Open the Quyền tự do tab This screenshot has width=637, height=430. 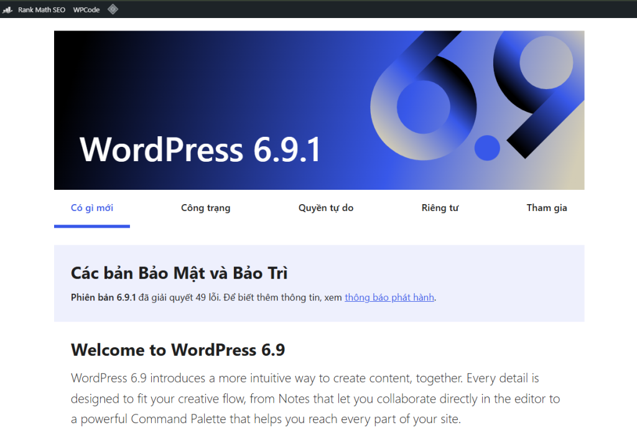pos(325,208)
